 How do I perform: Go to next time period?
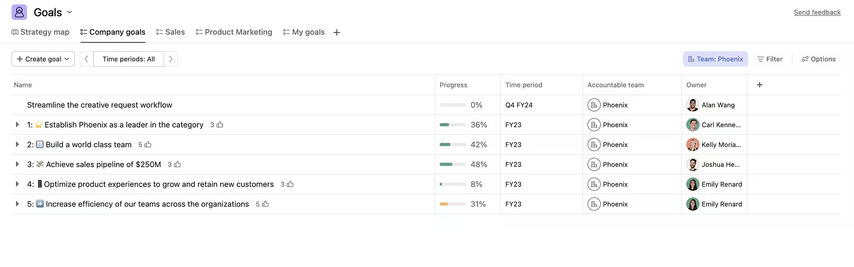[171, 59]
